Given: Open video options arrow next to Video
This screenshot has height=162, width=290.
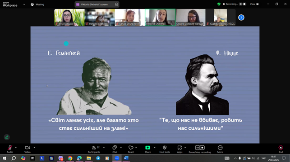Looking at the screenshot, I should point(34,148).
